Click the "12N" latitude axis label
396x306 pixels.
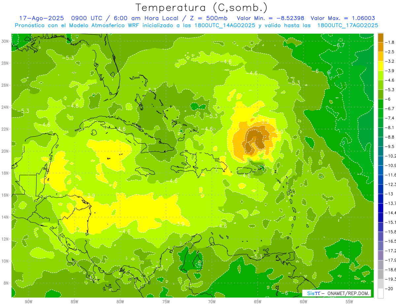coord(5,239)
